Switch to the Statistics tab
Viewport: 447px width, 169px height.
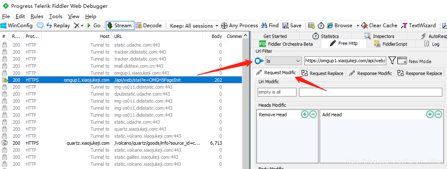point(325,36)
